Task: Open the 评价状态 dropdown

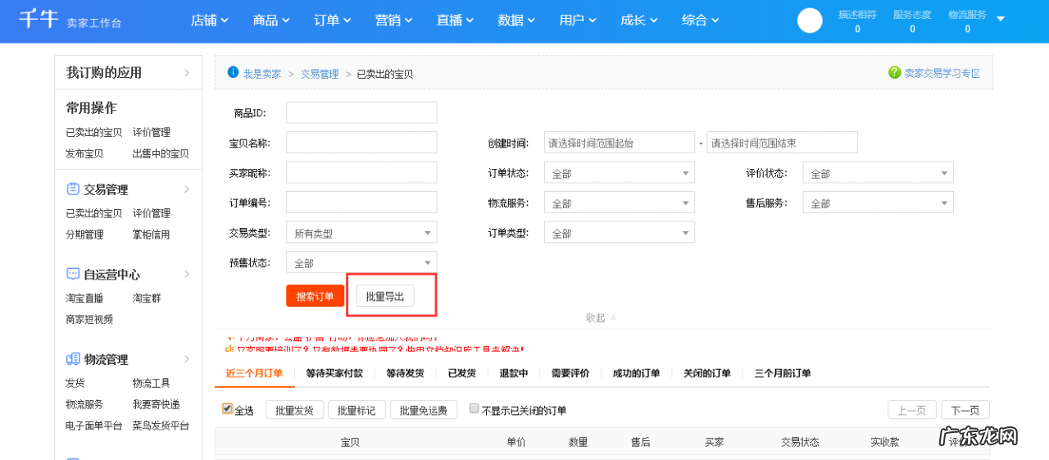Action: click(x=879, y=173)
